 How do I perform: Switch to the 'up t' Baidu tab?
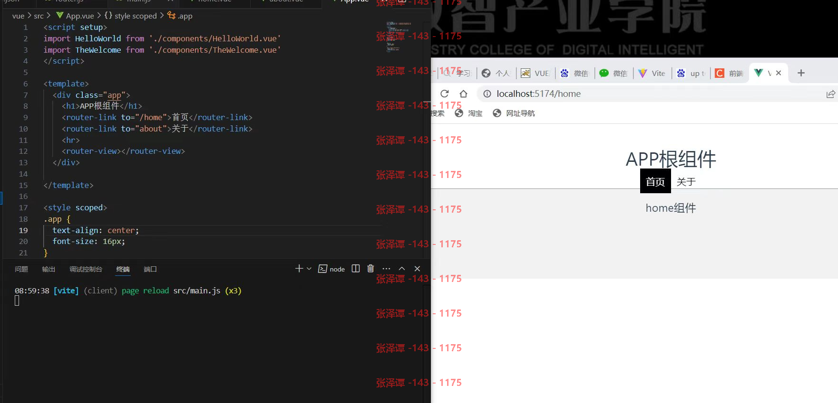click(691, 73)
